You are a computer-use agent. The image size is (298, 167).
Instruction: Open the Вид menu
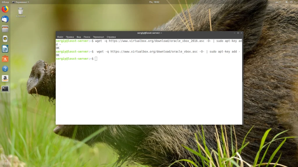79,37
